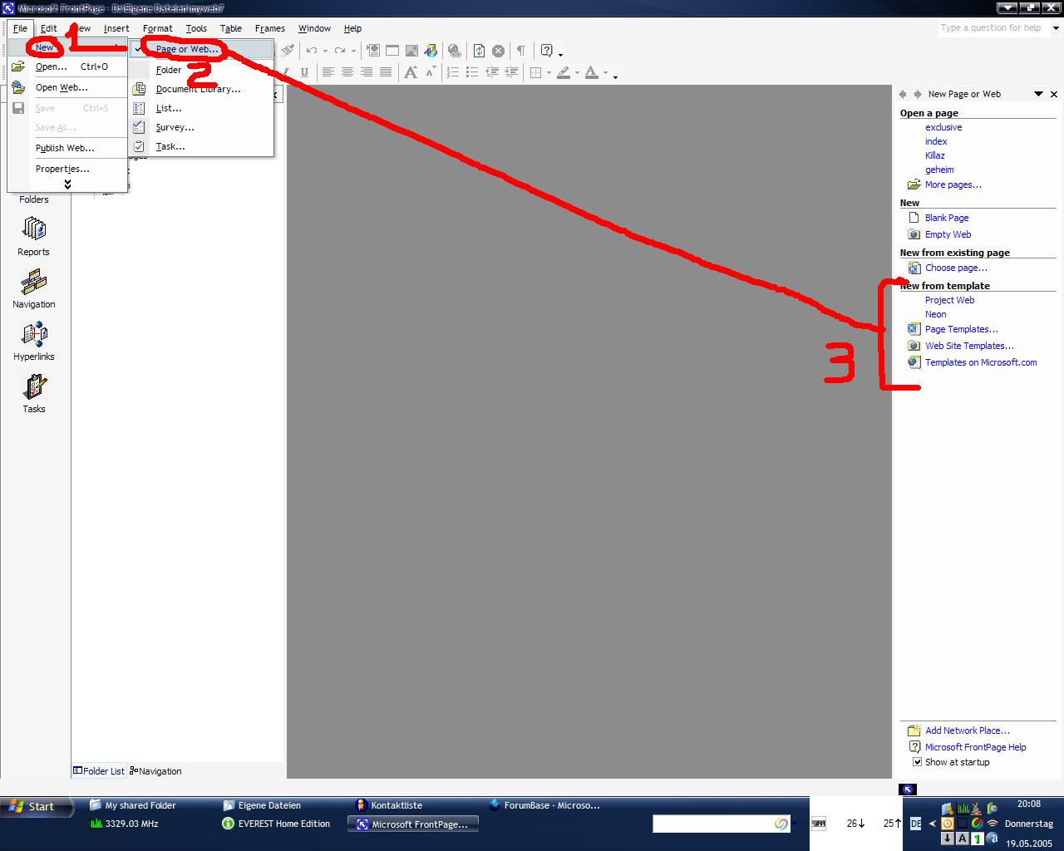Switch to the Folder List tab
Viewport: 1064px width, 851px height.
coord(99,771)
